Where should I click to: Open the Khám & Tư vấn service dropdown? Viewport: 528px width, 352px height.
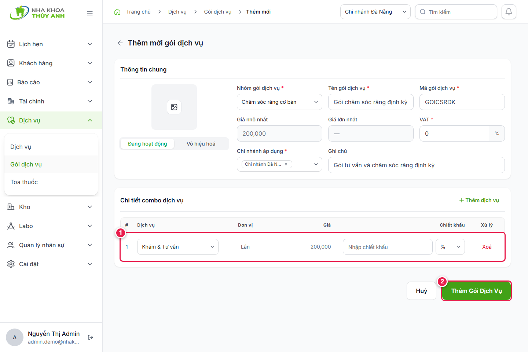tap(178, 247)
